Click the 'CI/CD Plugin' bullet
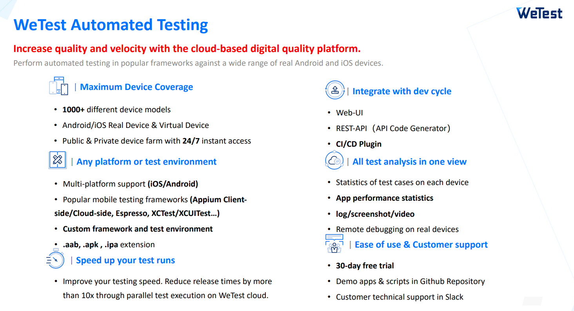The height and width of the screenshot is (311, 574). pos(359,144)
